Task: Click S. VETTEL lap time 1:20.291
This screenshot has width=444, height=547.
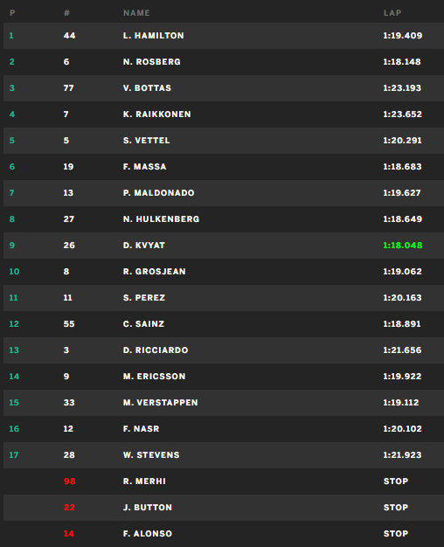Action: pos(402,140)
